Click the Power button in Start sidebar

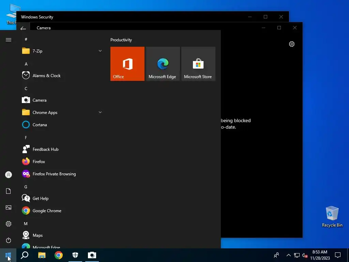pos(9,240)
